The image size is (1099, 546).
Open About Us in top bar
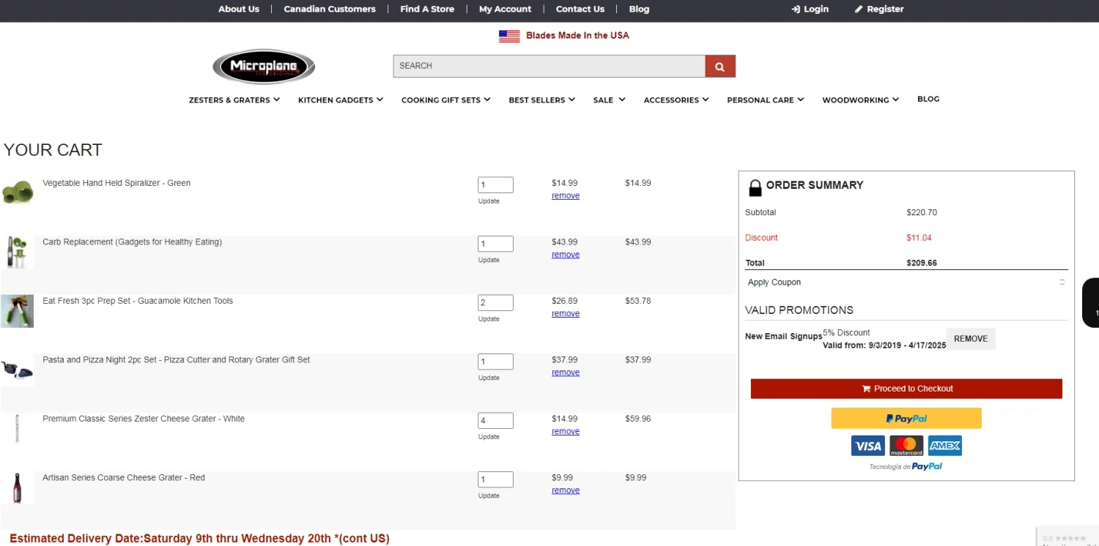pyautogui.click(x=239, y=10)
